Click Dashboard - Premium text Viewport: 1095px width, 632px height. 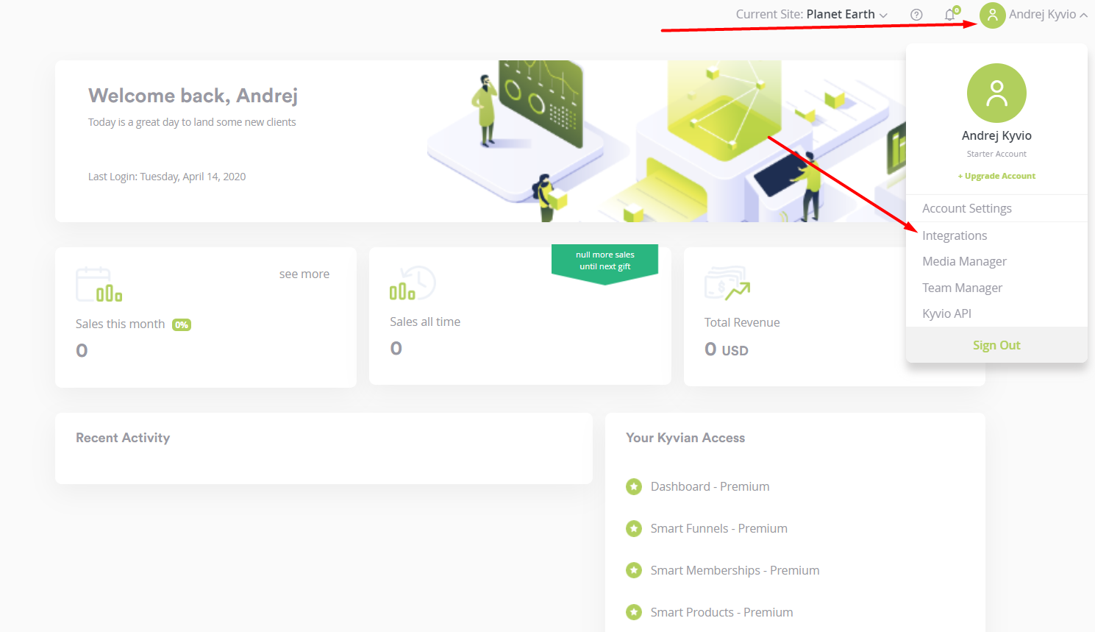710,486
